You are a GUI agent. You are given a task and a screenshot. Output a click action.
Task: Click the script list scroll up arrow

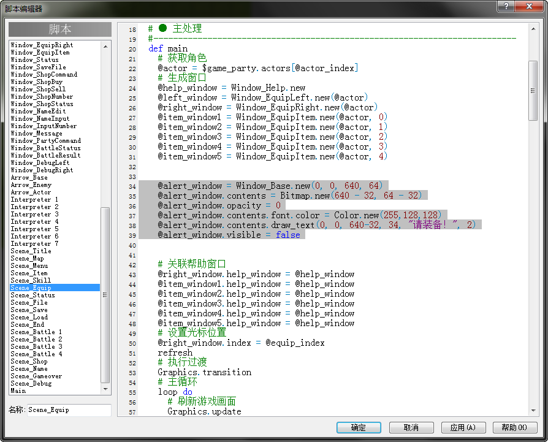tap(105, 46)
